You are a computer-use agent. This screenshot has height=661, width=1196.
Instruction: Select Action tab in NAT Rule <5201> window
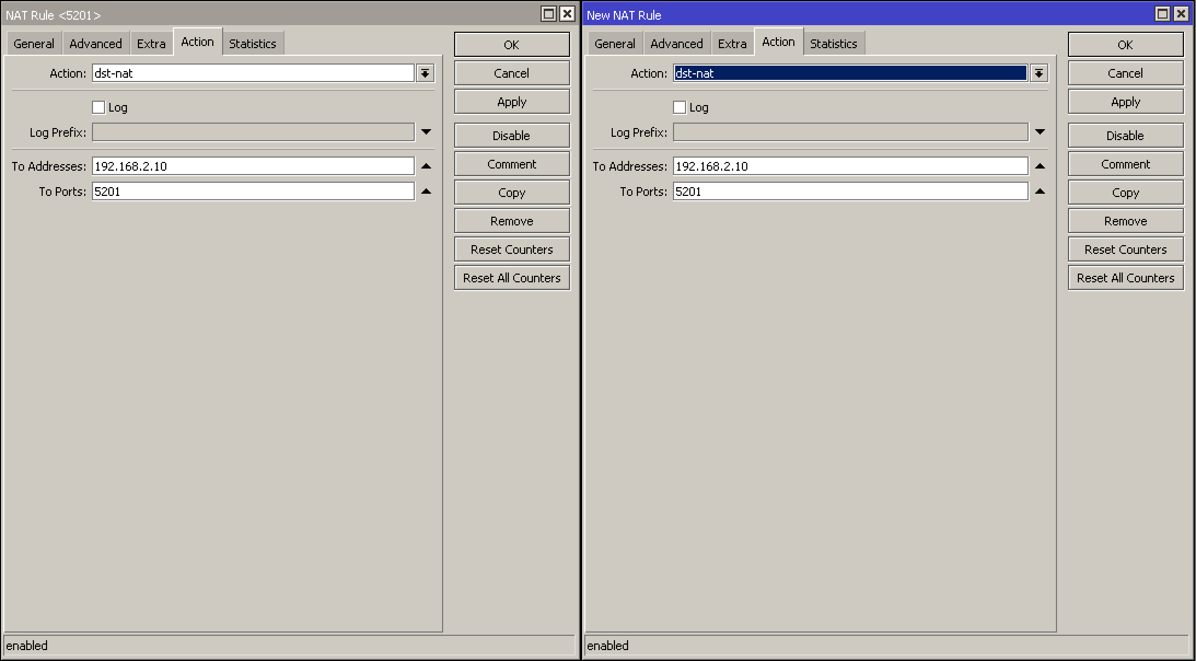[x=198, y=42]
